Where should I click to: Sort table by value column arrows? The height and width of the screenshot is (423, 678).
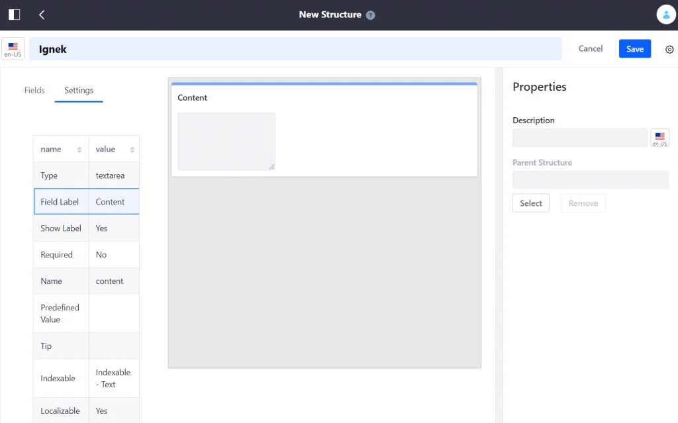[132, 150]
